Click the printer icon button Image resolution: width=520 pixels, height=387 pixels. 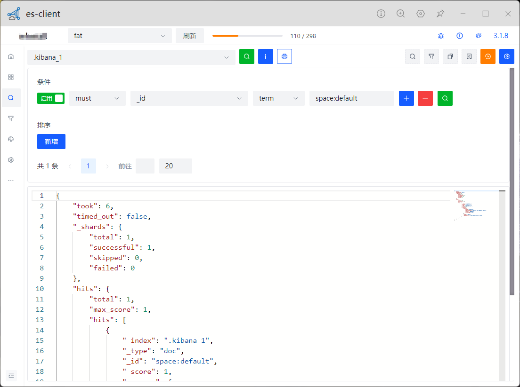[x=284, y=56]
